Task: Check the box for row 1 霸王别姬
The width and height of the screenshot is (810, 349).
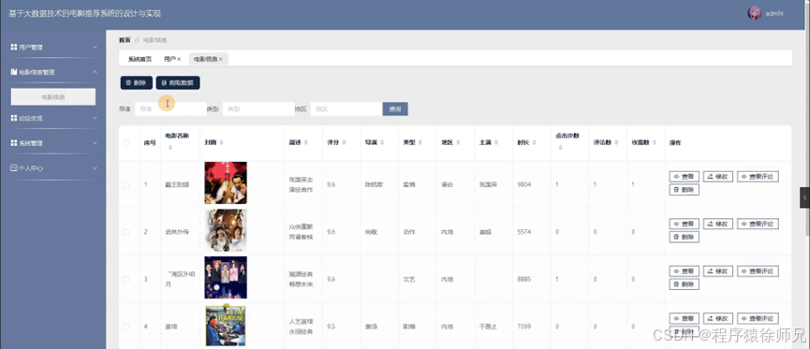Action: point(126,184)
